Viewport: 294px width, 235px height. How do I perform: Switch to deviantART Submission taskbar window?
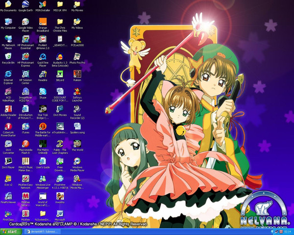(43, 232)
